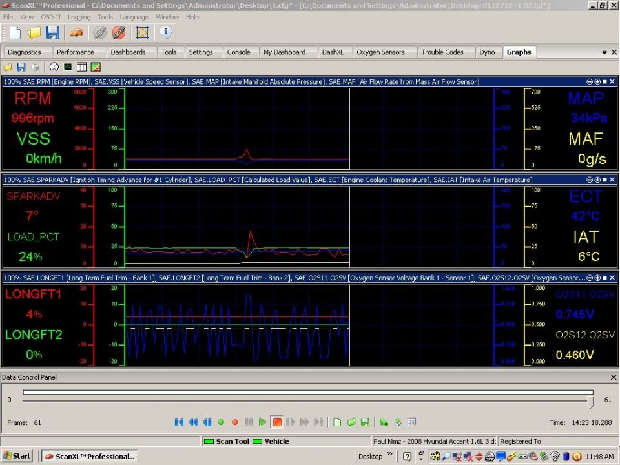Viewport: 620px width, 465px height.
Task: Click the Time value 14:23:18.288
Action: click(x=592, y=422)
